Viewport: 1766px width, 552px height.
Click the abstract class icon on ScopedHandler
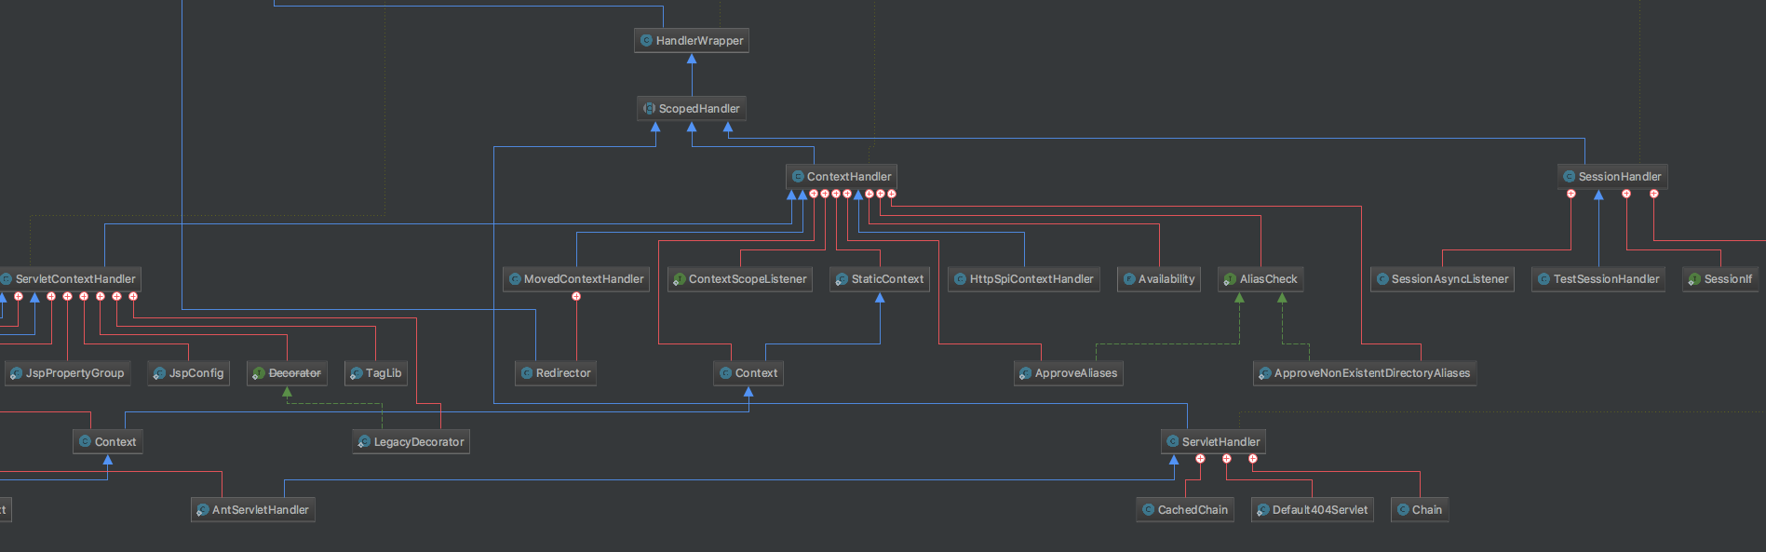[x=649, y=109]
